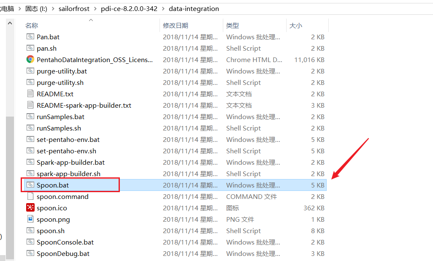Viewport: 433px width, 261px height.
Task: Click the README.txt document icon
Action: [30, 93]
